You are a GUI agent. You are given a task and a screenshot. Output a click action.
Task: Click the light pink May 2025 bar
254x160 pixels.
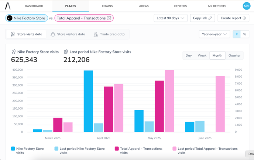pyautogui.click(x=169, y=101)
